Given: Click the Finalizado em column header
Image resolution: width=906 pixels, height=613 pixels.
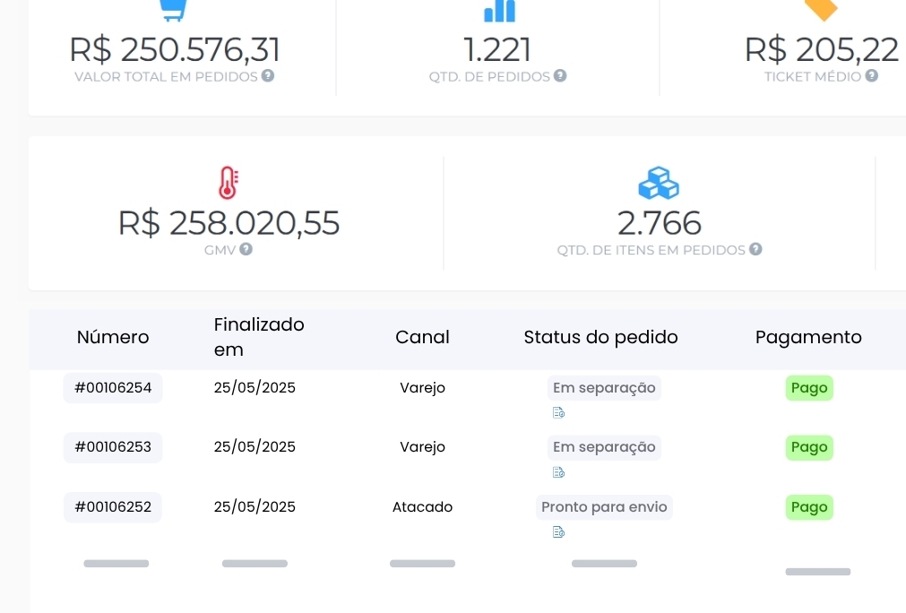Looking at the screenshot, I should coord(259,336).
